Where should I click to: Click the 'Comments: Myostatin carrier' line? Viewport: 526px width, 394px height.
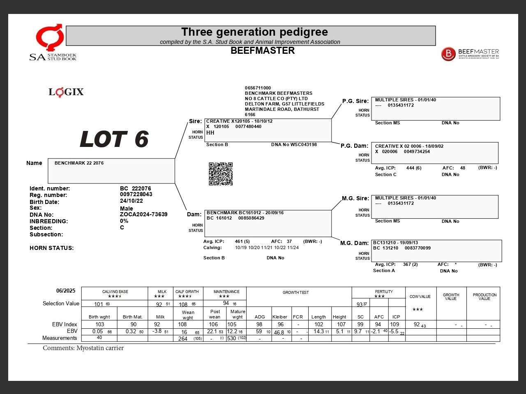click(83, 348)
